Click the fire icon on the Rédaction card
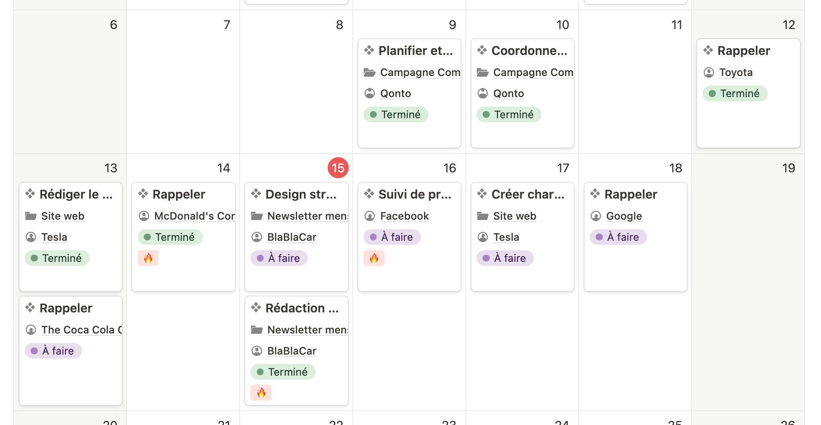Screen dimensions: 821x425 click(x=261, y=393)
